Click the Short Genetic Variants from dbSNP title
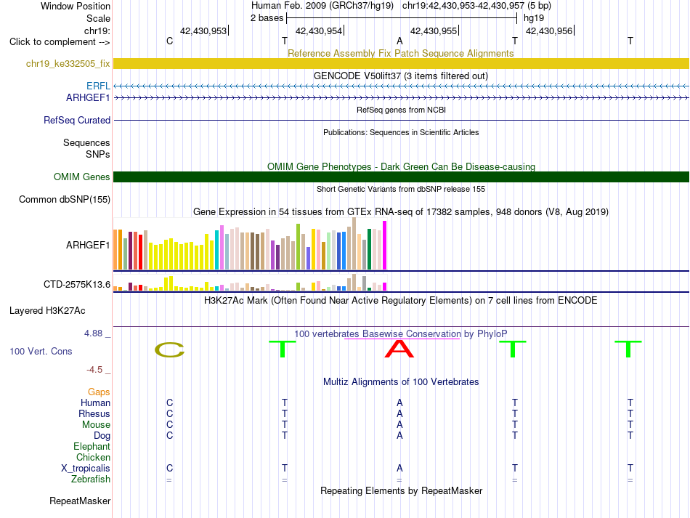690x518 pixels. [x=401, y=189]
